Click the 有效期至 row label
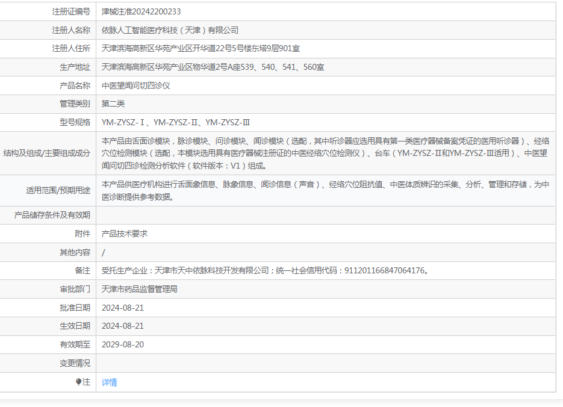 75,344
